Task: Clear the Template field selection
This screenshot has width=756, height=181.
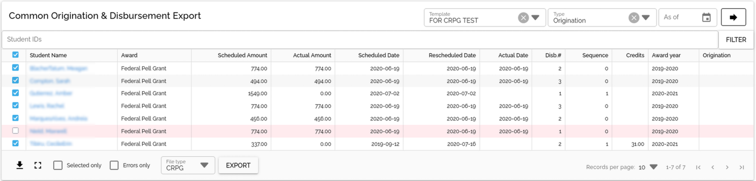Action: 523,18
